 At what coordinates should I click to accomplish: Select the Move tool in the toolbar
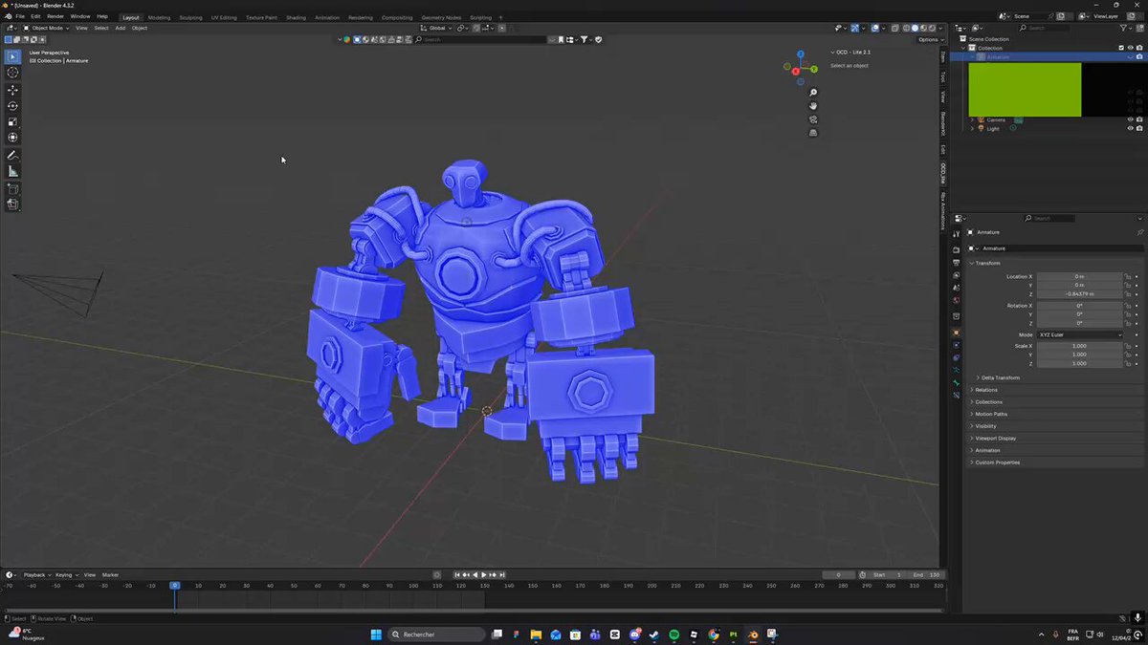click(x=12, y=89)
